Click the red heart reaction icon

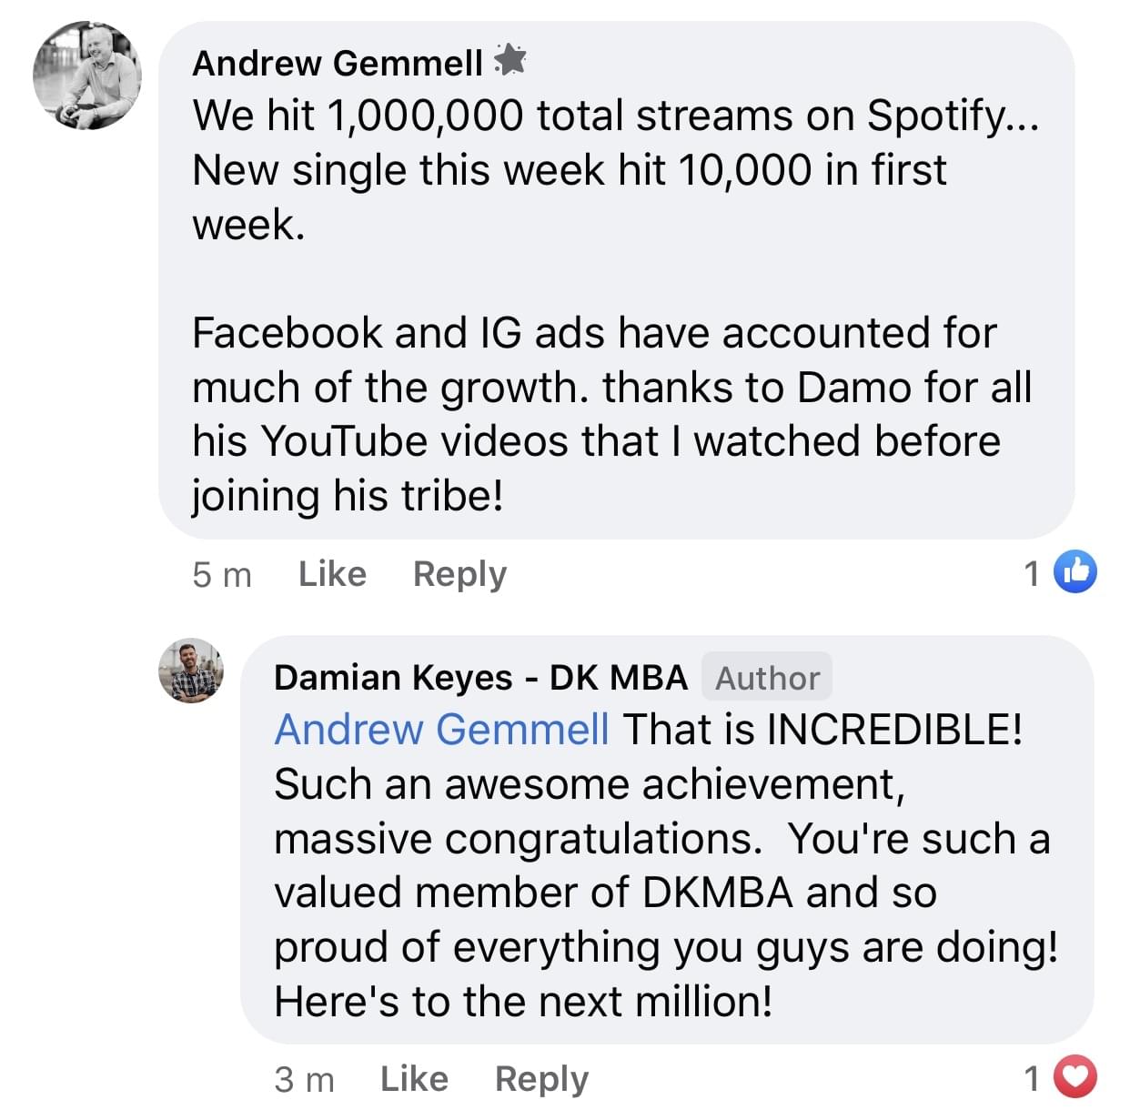(1075, 1078)
